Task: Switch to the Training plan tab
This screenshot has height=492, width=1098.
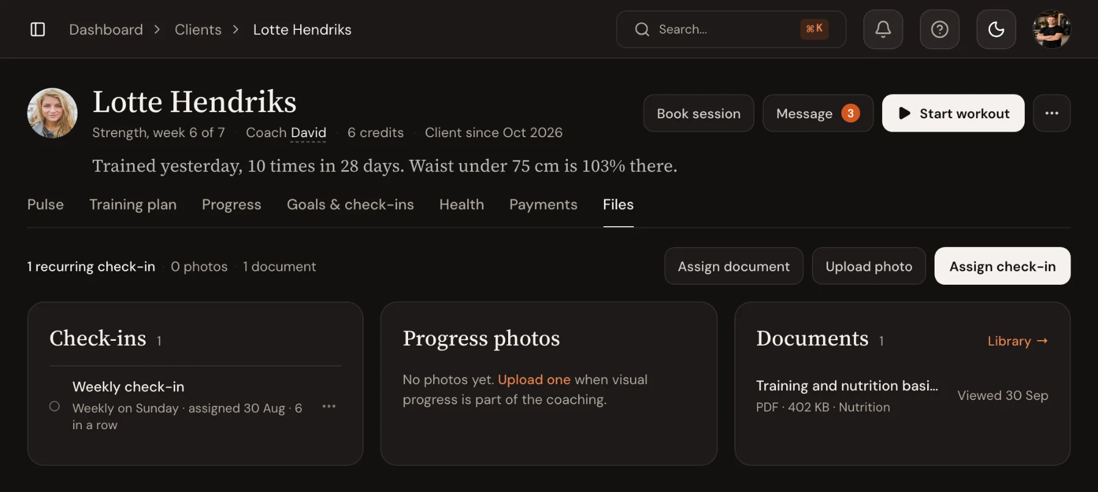Action: [133, 205]
